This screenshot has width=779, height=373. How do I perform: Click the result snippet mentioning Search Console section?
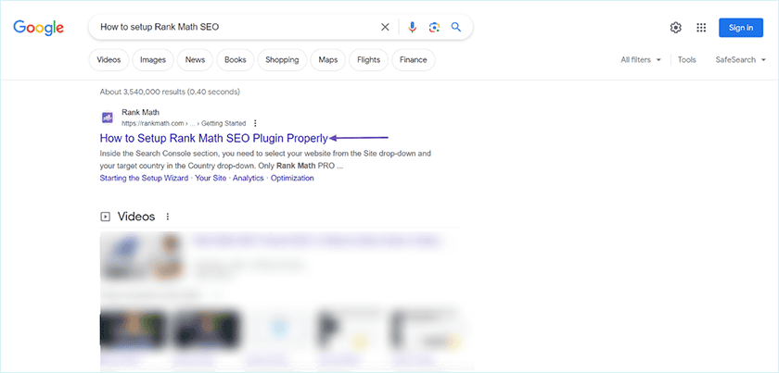coord(265,160)
